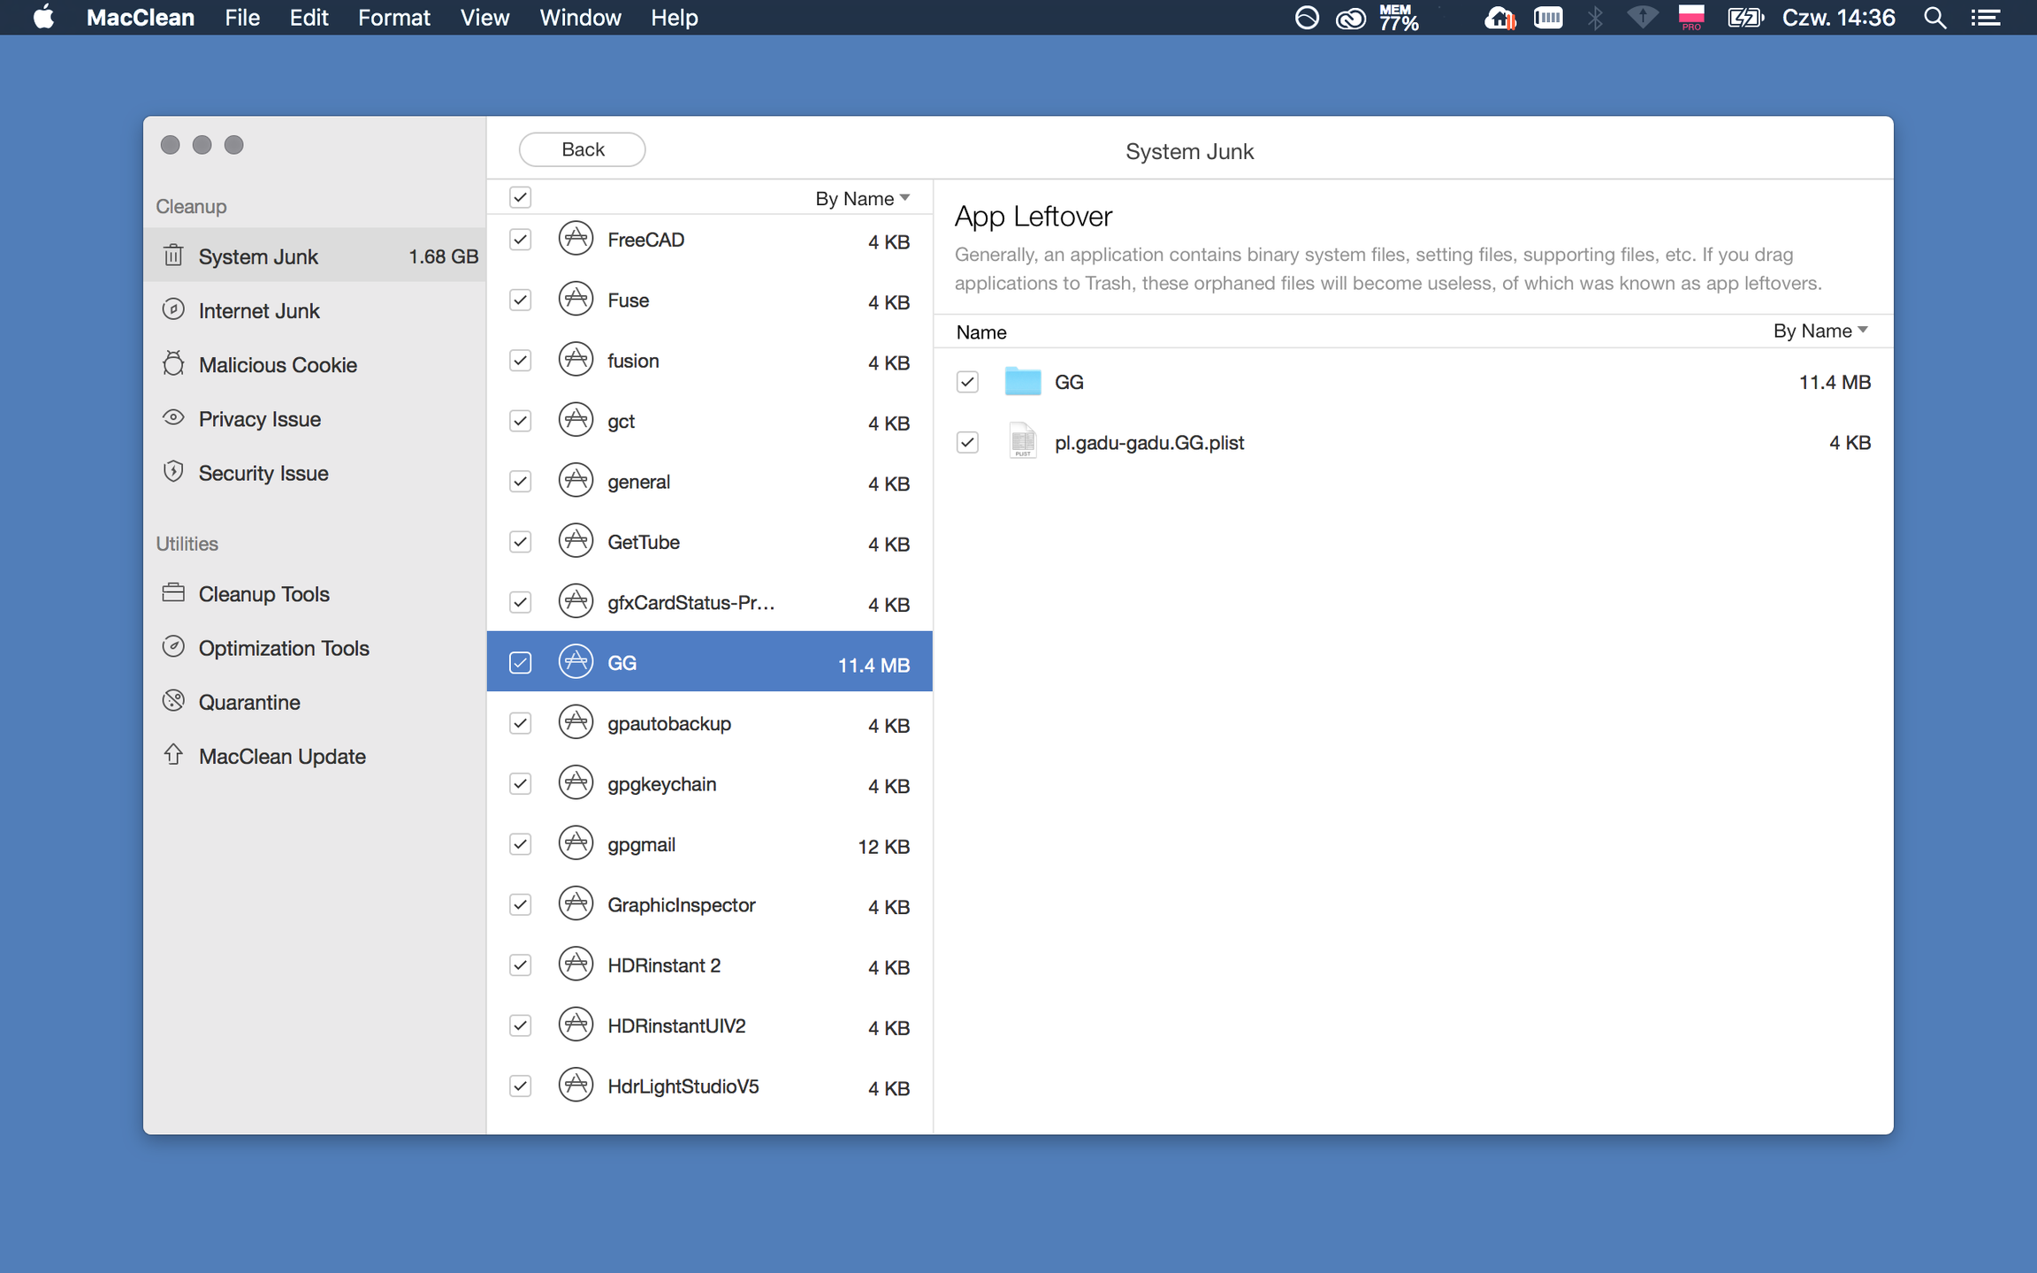This screenshot has height=1273, width=2037.
Task: Uncheck the gfxCardStatus-Pr... checkbox
Action: click(521, 603)
